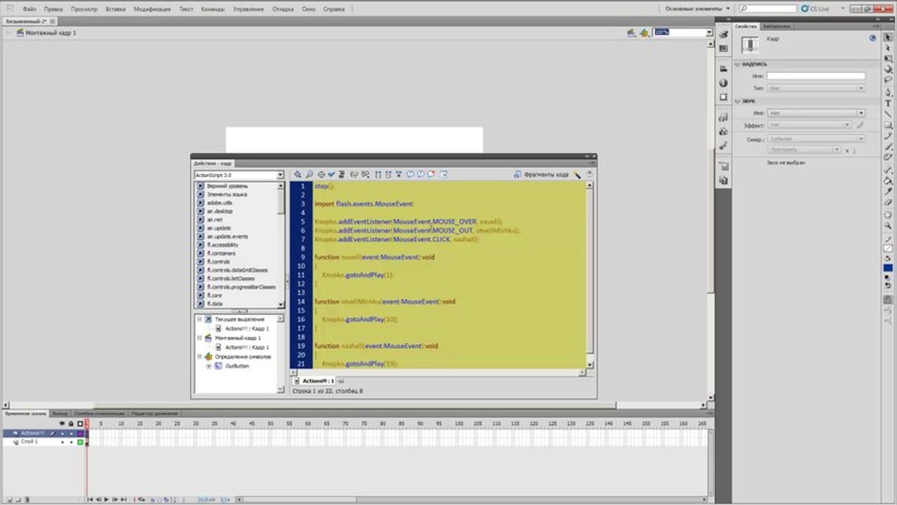Viewport: 897px width, 505px height.
Task: Toggle lock dot of Actions!!! layer
Action: (71, 433)
